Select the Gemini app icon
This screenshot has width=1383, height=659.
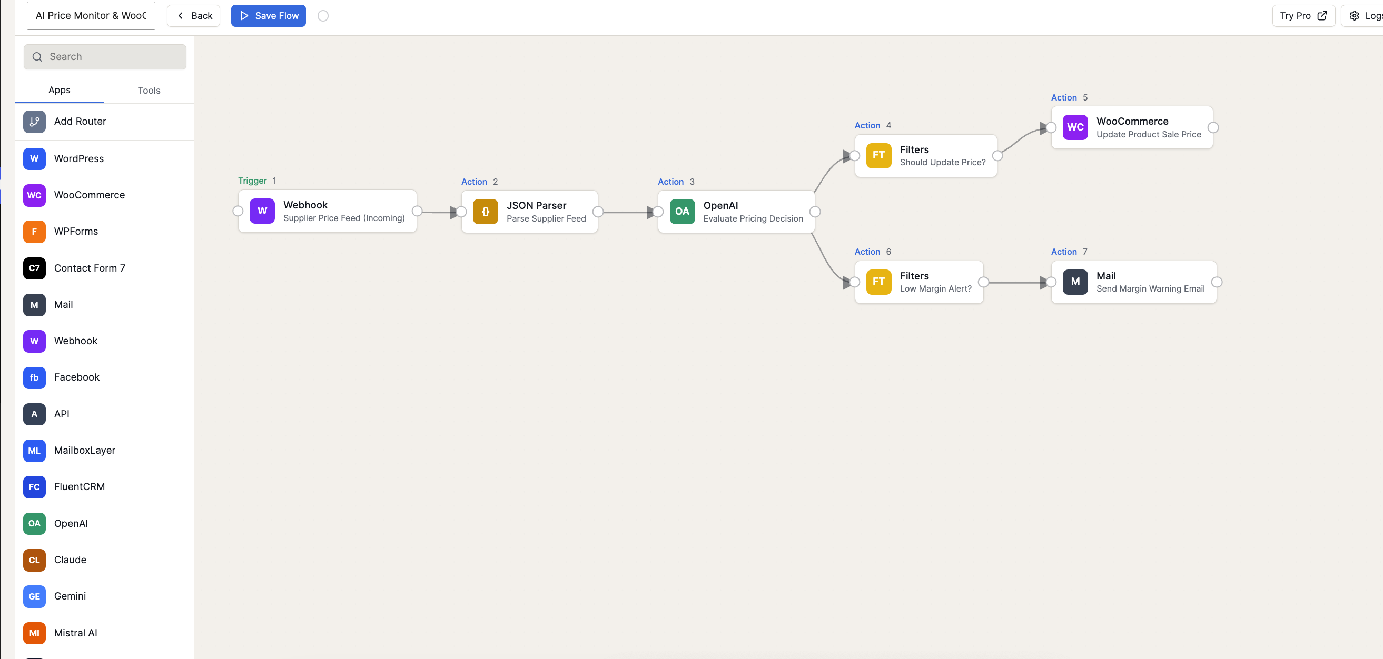34,597
